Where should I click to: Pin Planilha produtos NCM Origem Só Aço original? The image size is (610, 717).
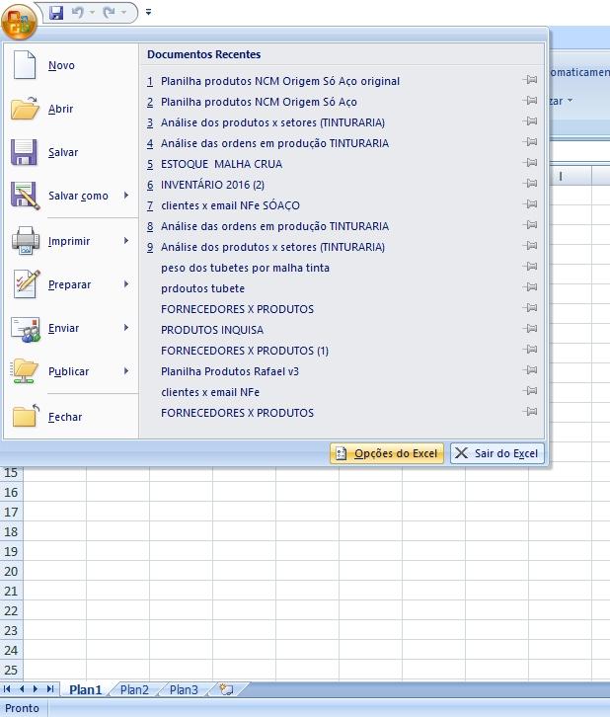[x=530, y=80]
